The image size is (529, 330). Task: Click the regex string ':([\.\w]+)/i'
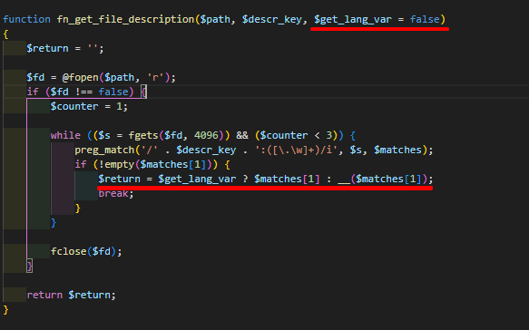[297, 150]
